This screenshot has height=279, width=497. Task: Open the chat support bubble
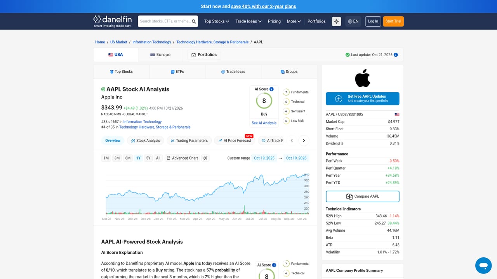click(x=483, y=266)
